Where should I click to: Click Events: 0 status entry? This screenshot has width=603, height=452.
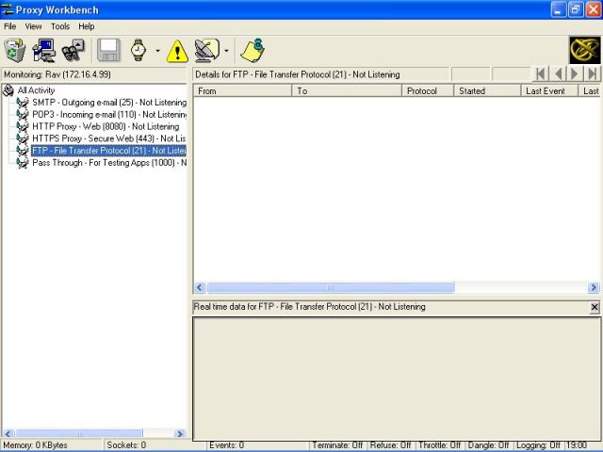click(226, 445)
